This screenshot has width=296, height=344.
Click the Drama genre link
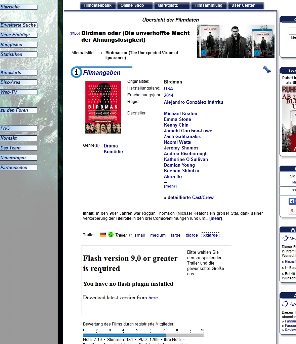(111, 146)
